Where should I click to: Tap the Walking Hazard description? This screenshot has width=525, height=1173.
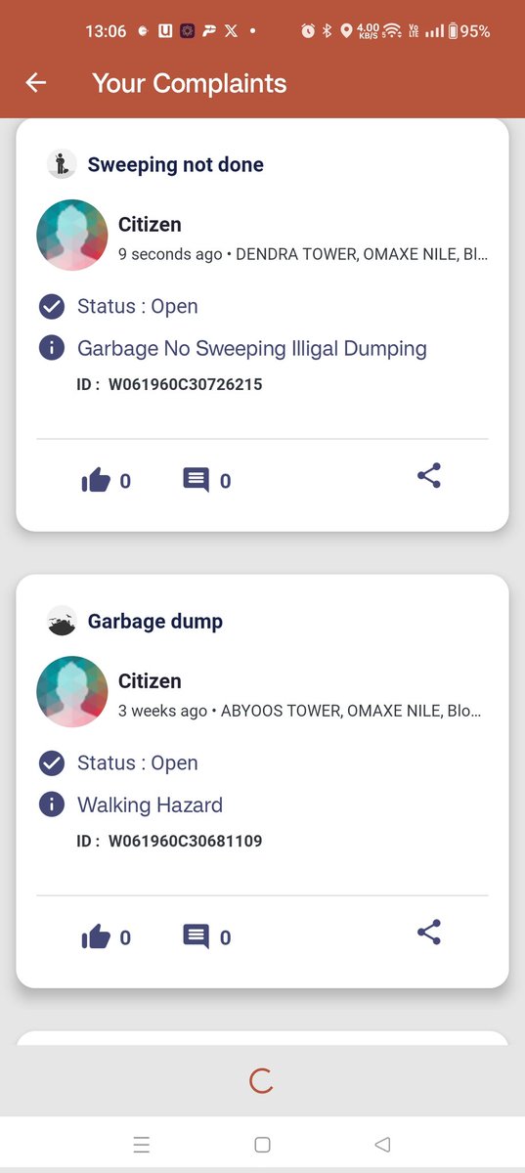[x=151, y=805]
